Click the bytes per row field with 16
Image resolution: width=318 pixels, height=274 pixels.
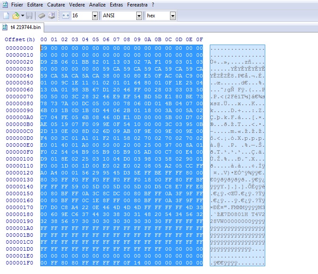click(82, 16)
